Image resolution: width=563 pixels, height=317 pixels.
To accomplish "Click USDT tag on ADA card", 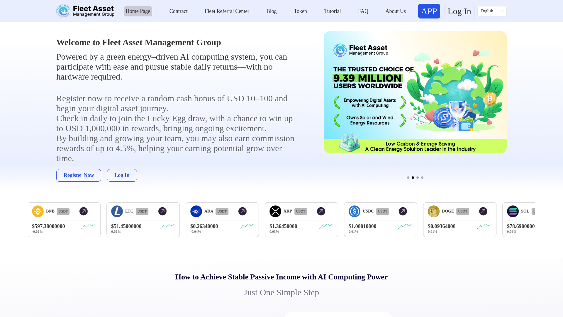I will point(222,211).
